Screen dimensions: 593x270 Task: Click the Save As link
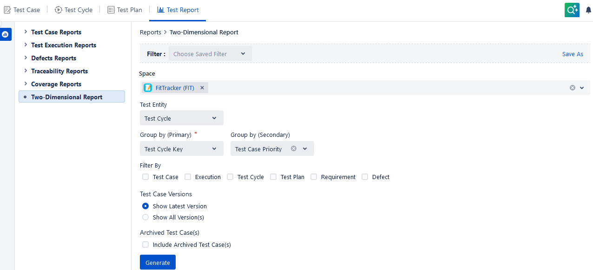(573, 54)
